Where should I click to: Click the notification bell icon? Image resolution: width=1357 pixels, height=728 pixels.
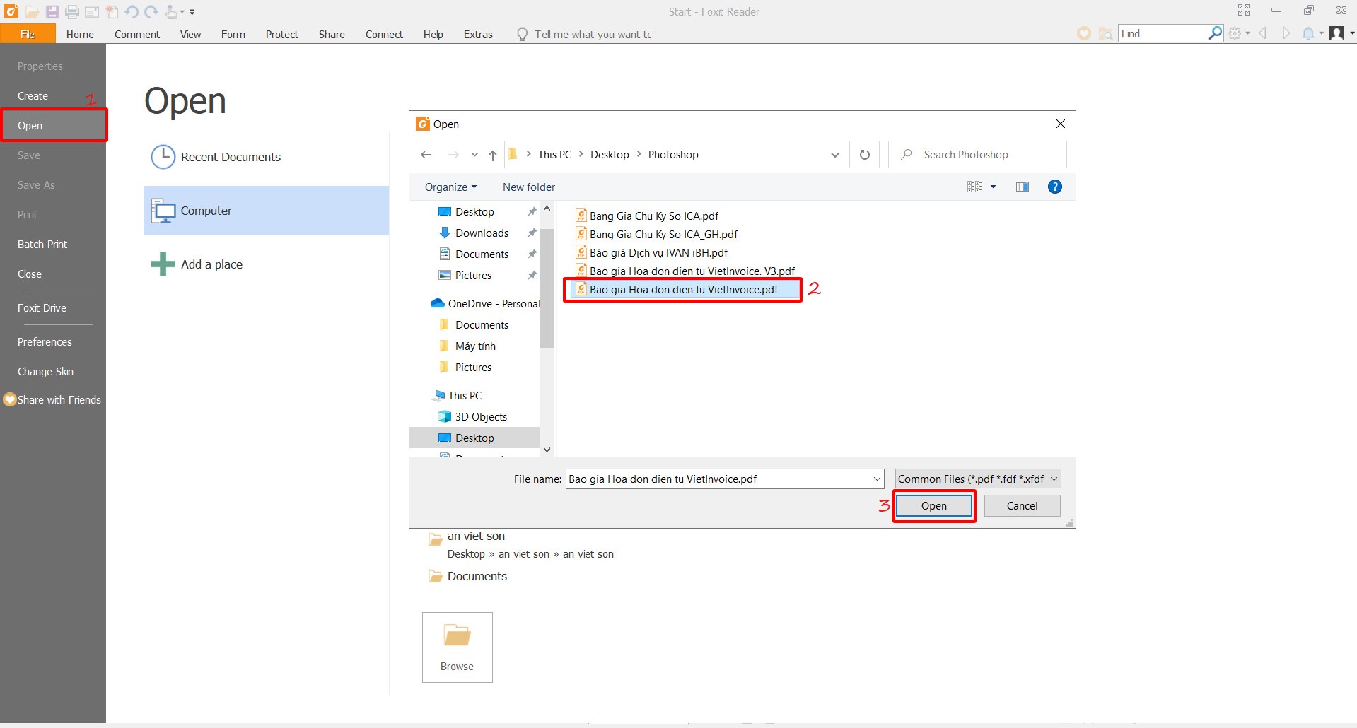point(1308,33)
